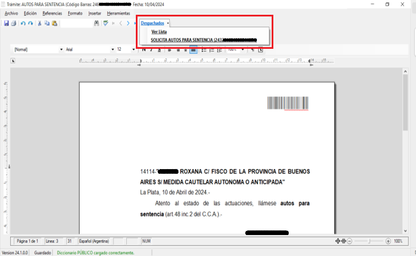The height and width of the screenshot is (256, 416).
Task: Open Find with the binoculars icon
Action: [97, 23]
